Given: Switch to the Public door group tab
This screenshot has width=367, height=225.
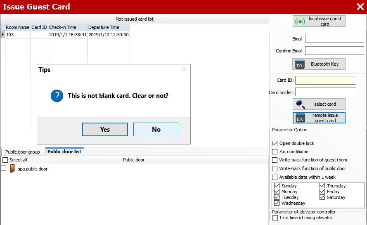Looking at the screenshot, I should (x=23, y=152).
